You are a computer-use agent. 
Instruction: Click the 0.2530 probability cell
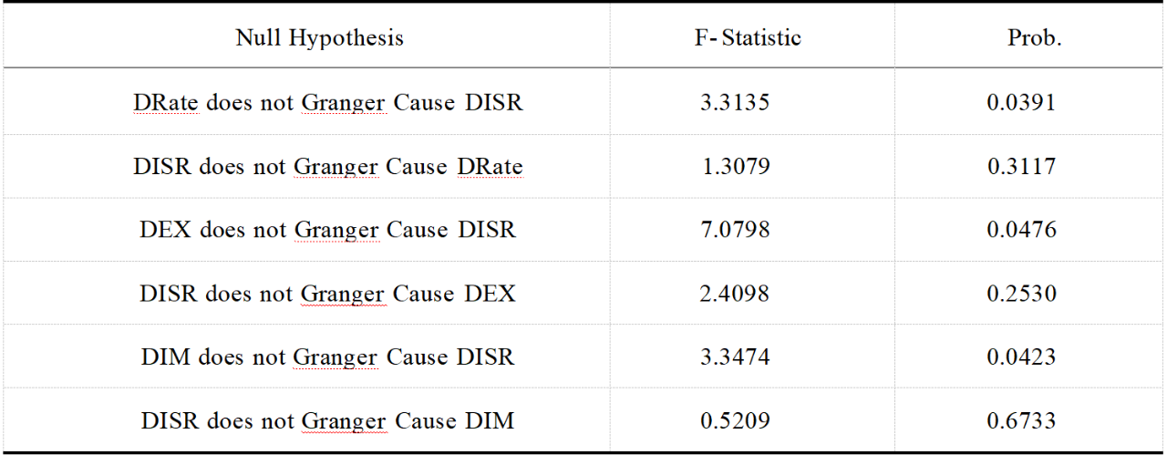pos(1021,294)
